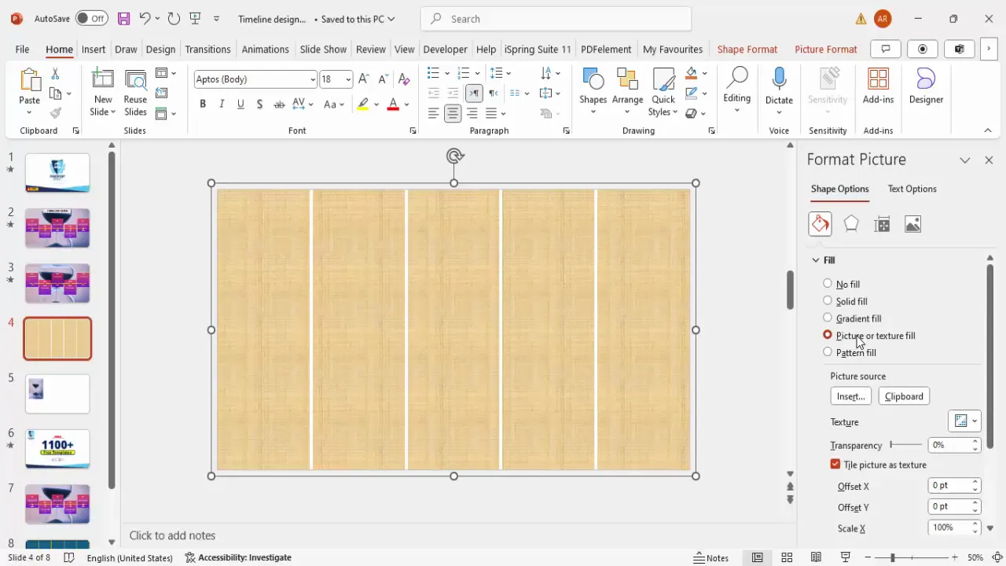This screenshot has height=566, width=1006.
Task: Open the font size dropdown
Action: click(347, 79)
